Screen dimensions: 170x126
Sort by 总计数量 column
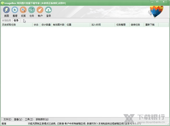pyautogui.click(x=46, y=25)
